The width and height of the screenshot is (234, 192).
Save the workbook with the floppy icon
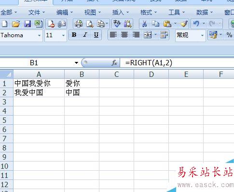tap(28, 24)
